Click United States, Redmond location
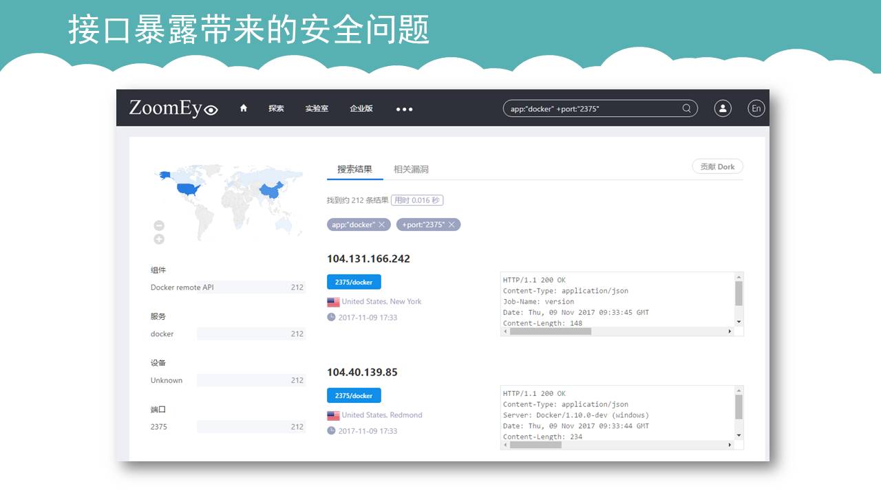This screenshot has height=495, width=881. click(x=382, y=415)
